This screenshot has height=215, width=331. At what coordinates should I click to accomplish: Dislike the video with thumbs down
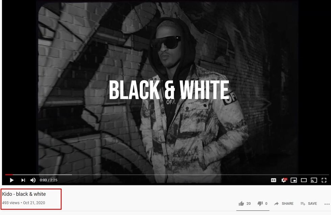pyautogui.click(x=260, y=204)
